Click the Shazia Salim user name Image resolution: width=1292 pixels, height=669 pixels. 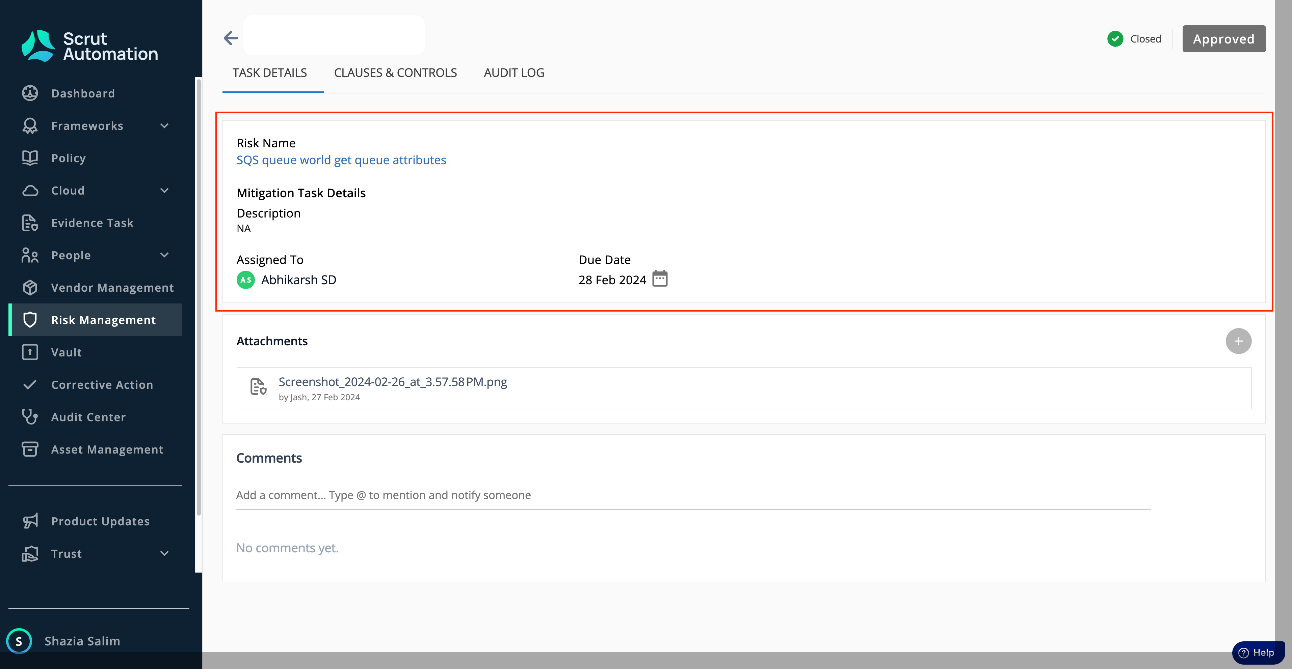82,641
